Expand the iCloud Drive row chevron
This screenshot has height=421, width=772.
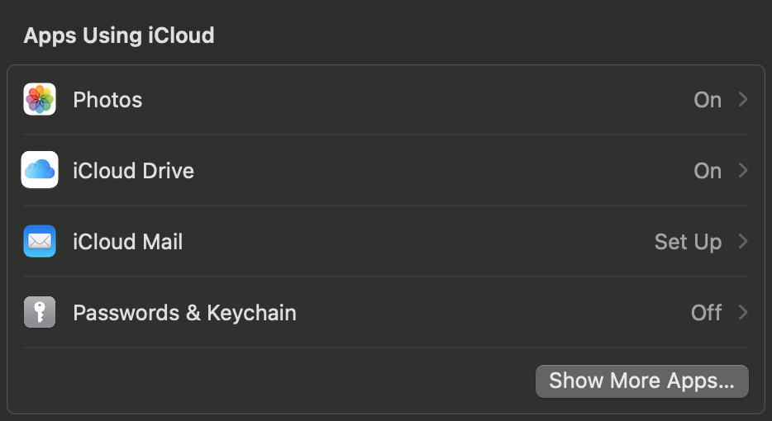point(743,171)
